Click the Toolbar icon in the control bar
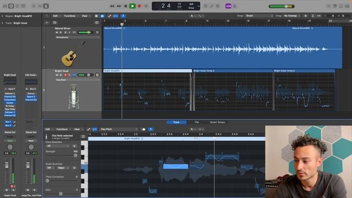 (23, 6)
